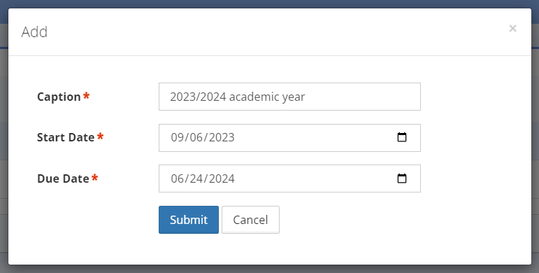Click the Caption field label
The image size is (539, 273).
pyautogui.click(x=59, y=97)
